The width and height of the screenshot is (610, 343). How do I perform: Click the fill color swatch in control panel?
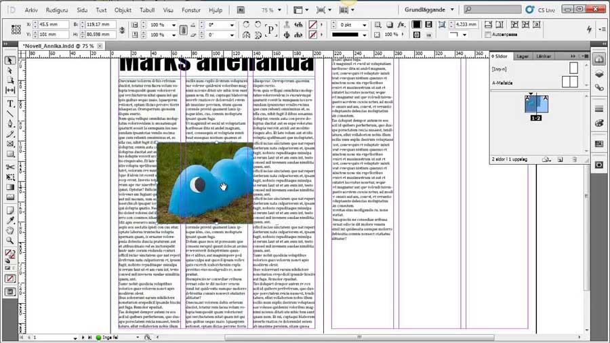tap(312, 24)
